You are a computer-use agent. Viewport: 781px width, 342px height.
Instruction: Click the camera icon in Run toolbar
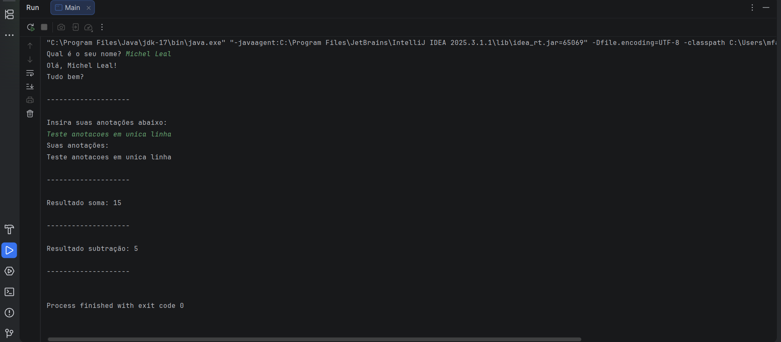point(61,27)
